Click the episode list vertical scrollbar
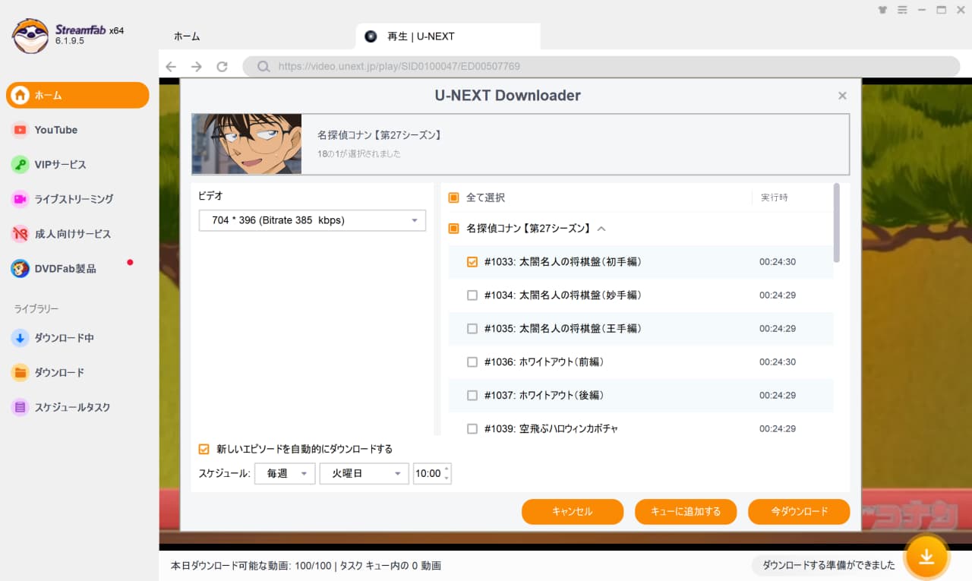The image size is (972, 581). click(x=837, y=223)
